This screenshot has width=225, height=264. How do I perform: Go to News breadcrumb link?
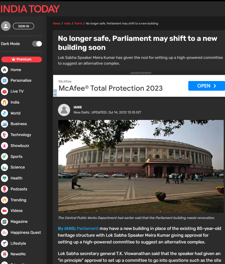tap(56, 23)
